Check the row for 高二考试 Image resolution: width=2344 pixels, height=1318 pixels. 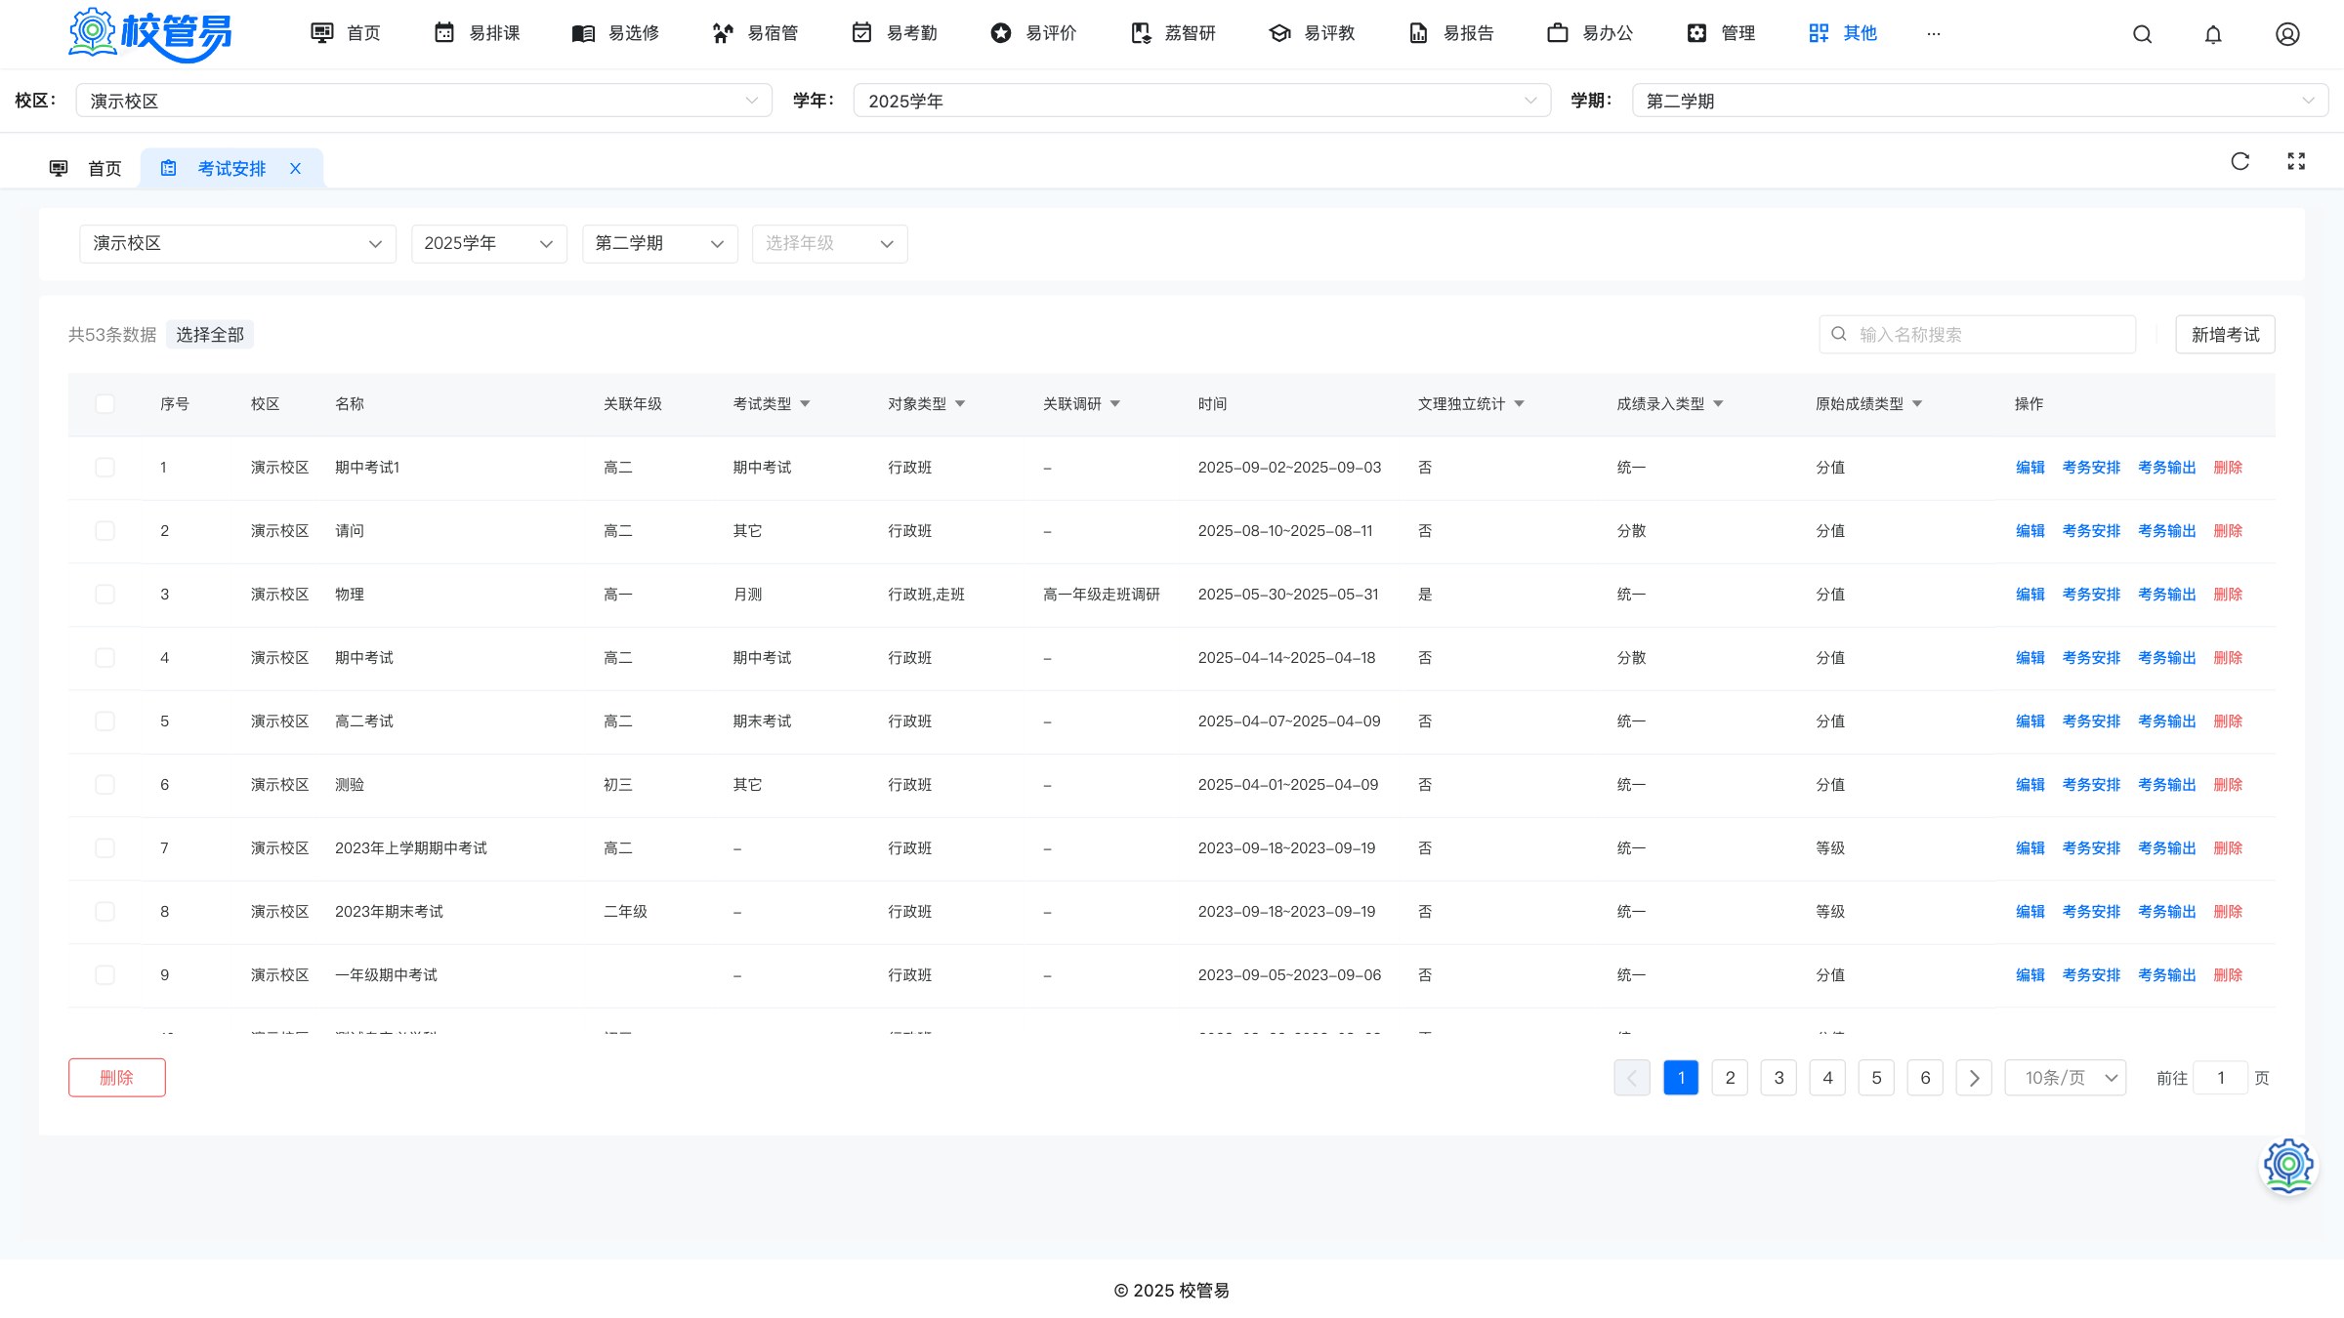(105, 721)
